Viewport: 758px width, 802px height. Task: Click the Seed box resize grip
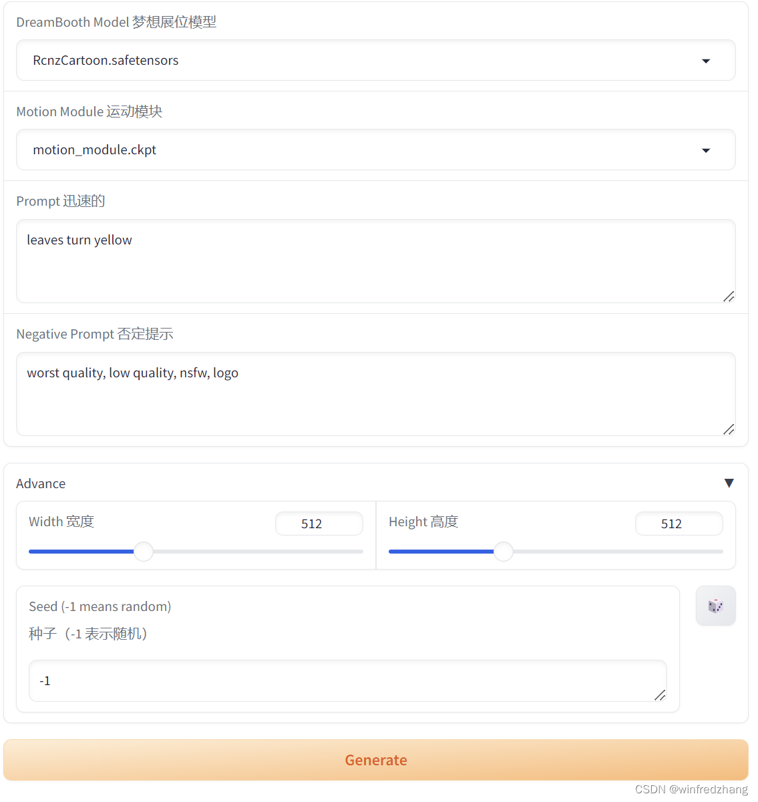tap(660, 695)
